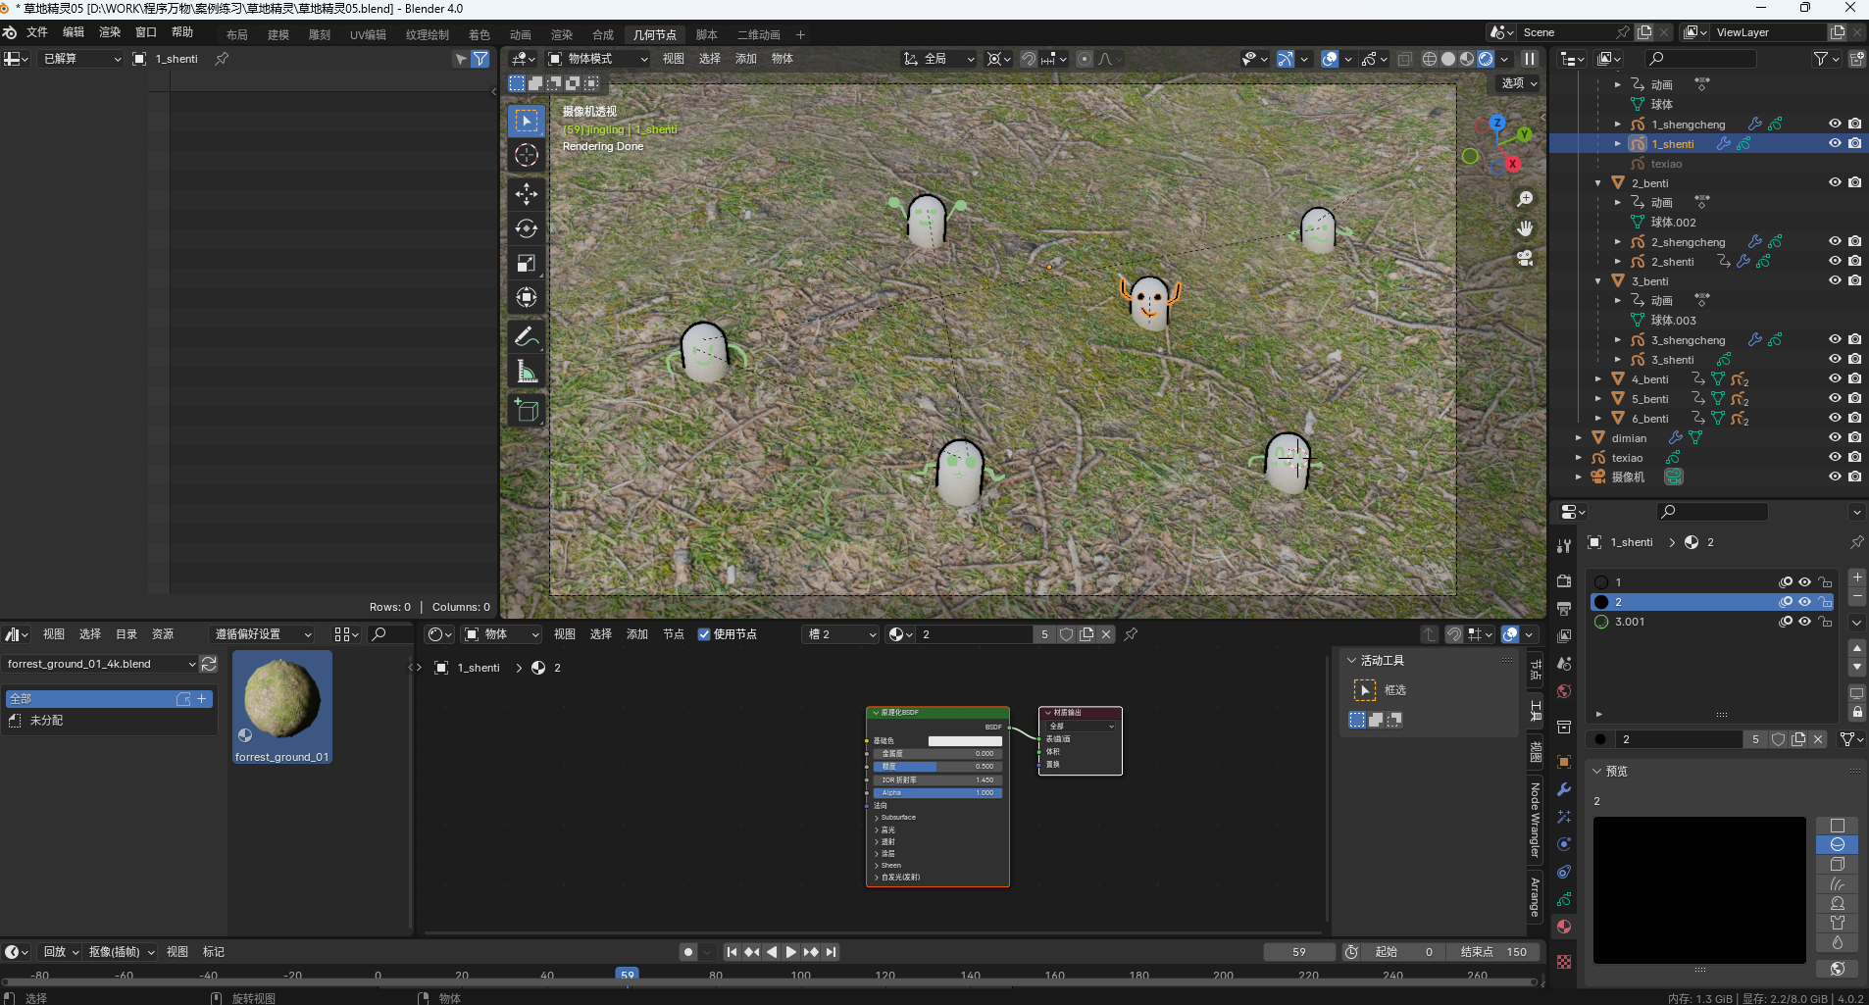1869x1005 pixels.
Task: Select the Rotate tool
Action: point(527,228)
